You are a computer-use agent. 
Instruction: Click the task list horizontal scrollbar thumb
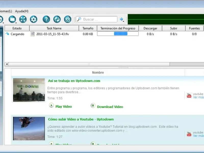click(89, 64)
